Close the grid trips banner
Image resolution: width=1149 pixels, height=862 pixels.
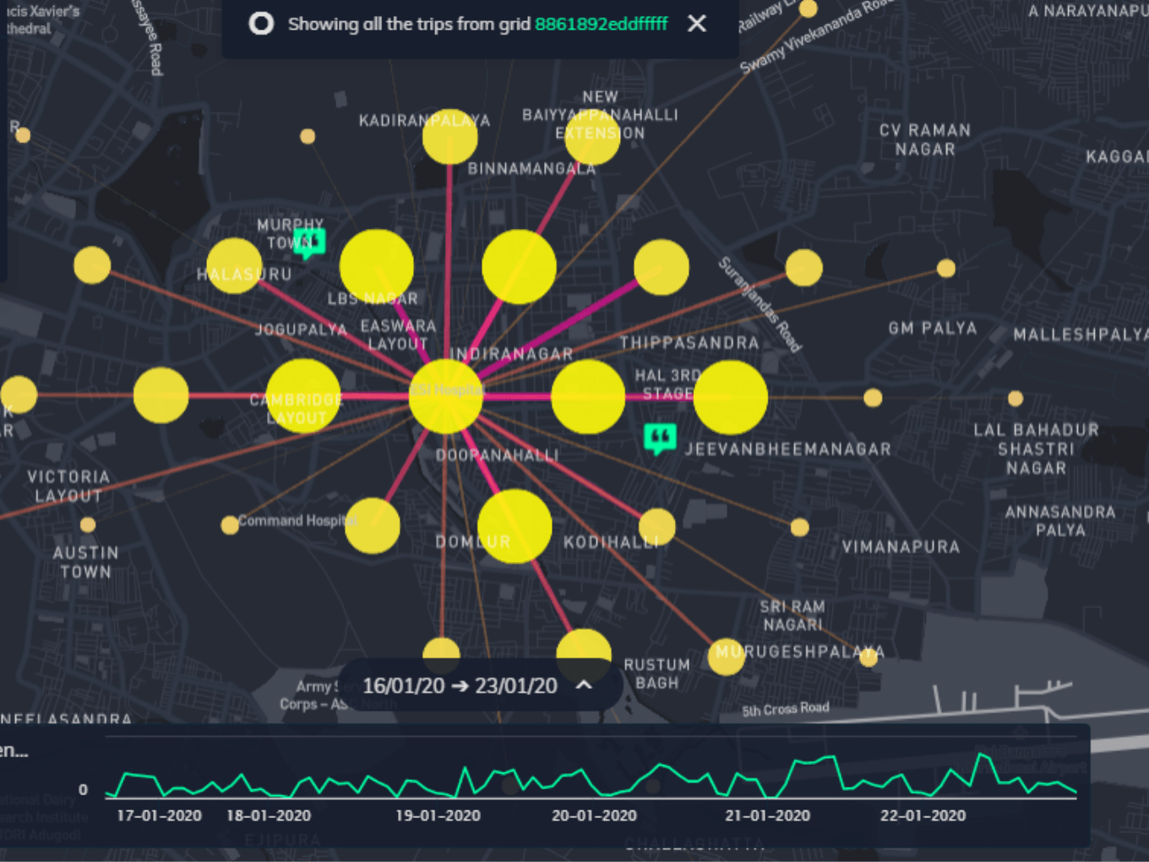click(x=697, y=24)
